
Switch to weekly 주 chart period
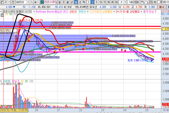tap(64, 2)
